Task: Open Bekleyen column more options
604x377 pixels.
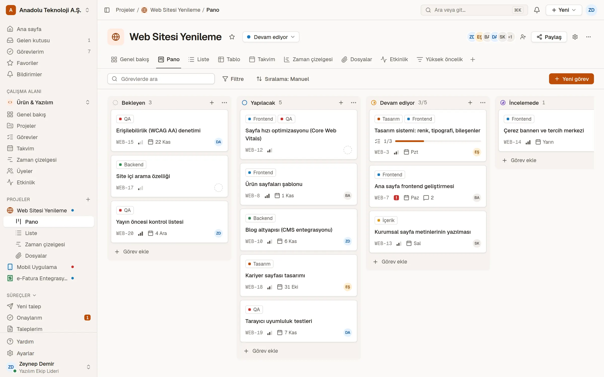Action: click(224, 103)
